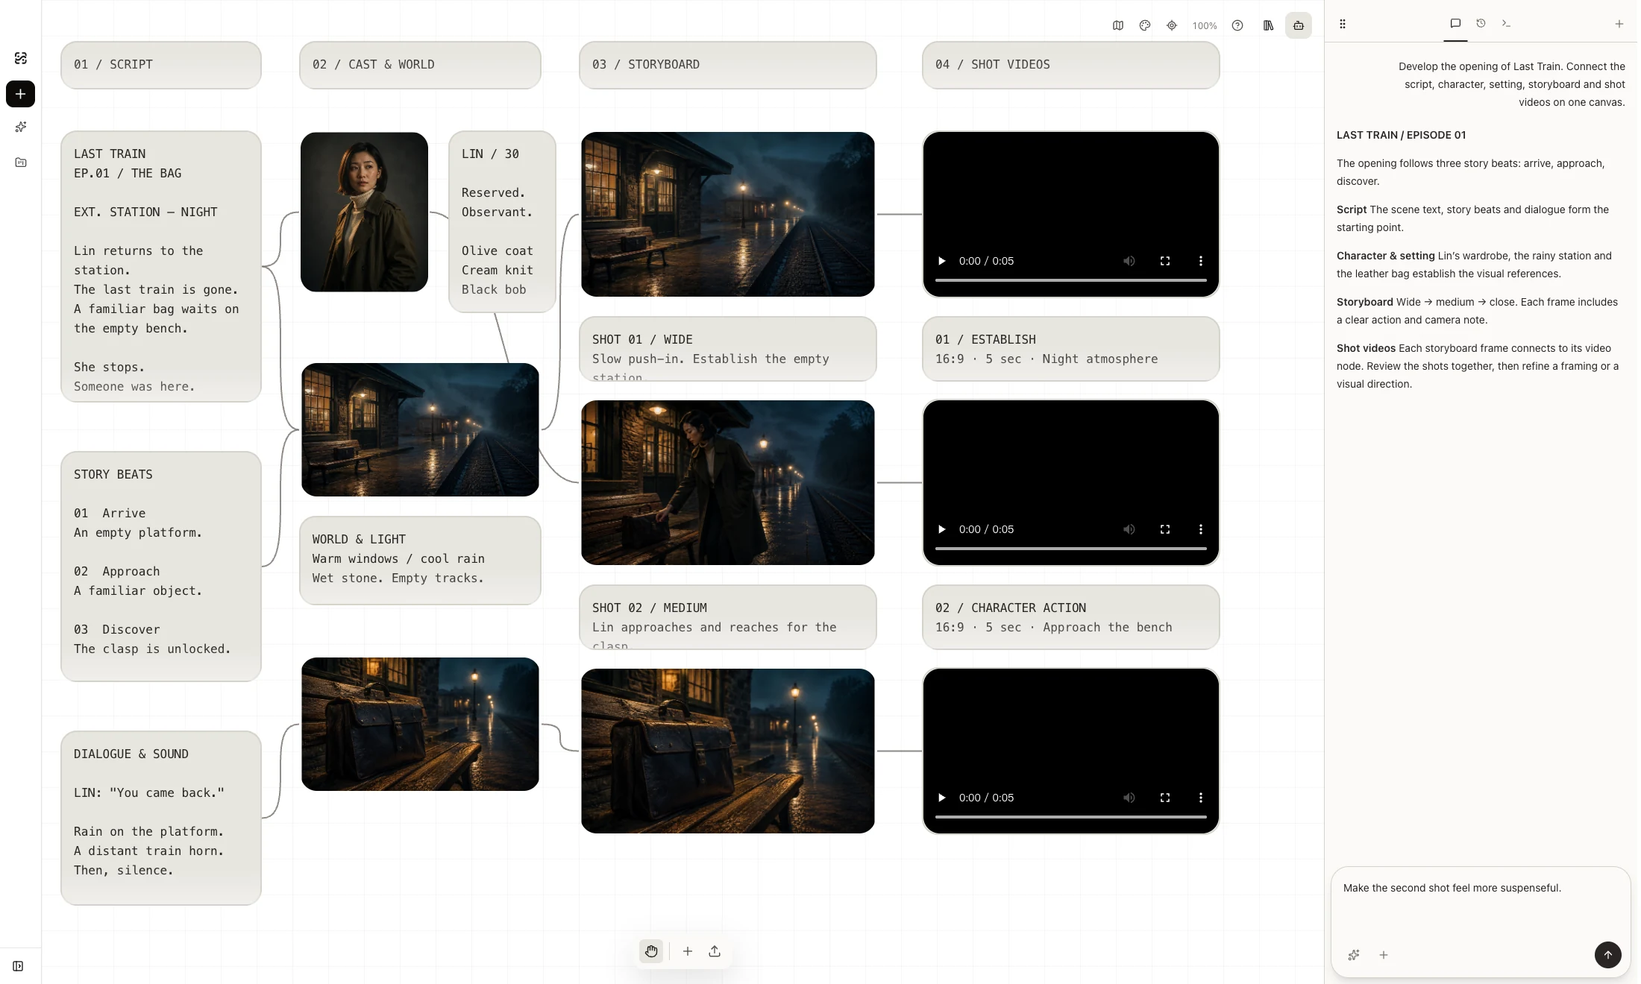This screenshot has width=1641, height=984.
Task: Click the sparkle icon in chat input
Action: [x=1354, y=955]
